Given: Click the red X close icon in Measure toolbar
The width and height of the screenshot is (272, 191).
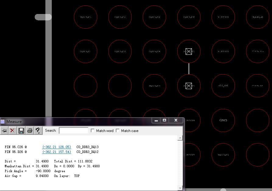Looking at the screenshot, I should pos(12,130).
